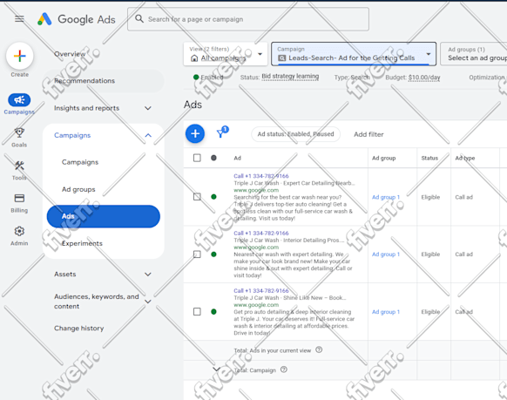Click the status dot column header
The height and width of the screenshot is (400, 507).
pos(213,158)
